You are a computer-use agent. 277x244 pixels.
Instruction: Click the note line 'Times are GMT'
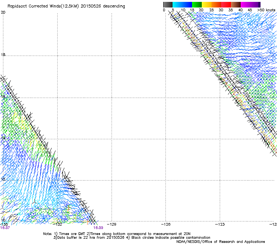[72, 234]
